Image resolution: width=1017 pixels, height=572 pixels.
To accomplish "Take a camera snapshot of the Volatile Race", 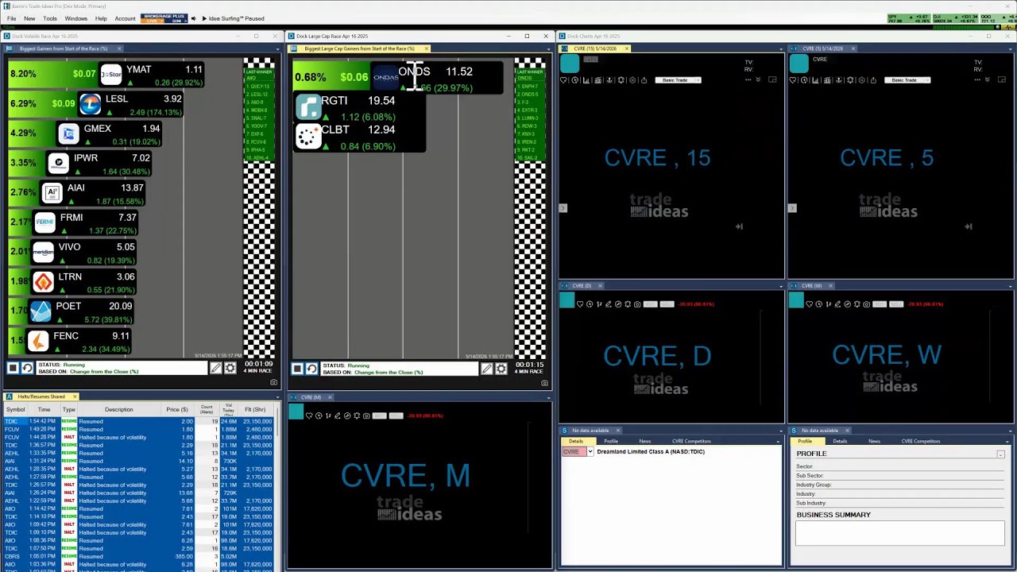I will pyautogui.click(x=273, y=382).
